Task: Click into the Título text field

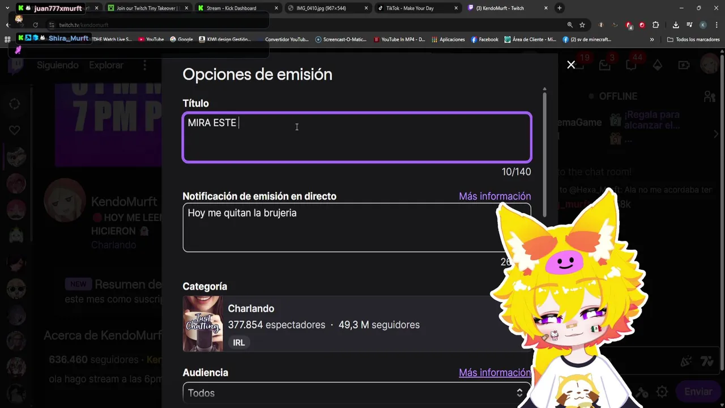Action: [x=357, y=138]
